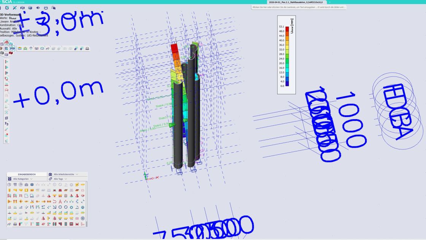Screen dimensions: 426x240
Task: Click the red swatch in the color legend
Action: (287, 29)
